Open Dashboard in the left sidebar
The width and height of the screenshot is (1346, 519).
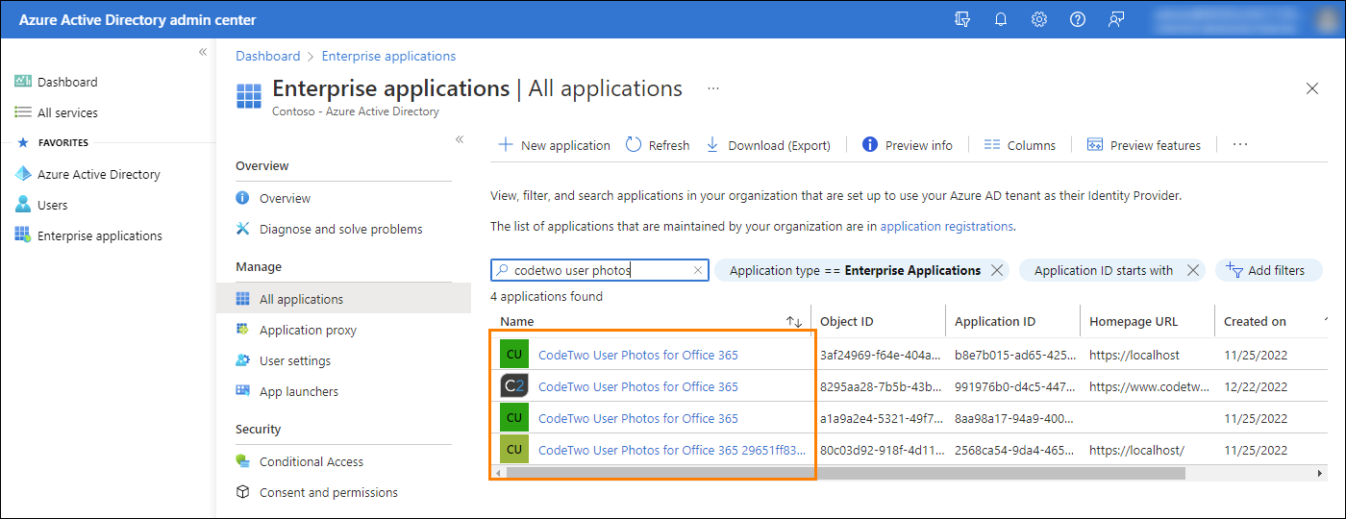(67, 82)
